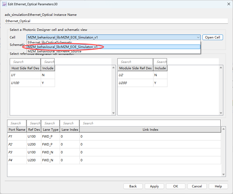
Task: Cancel the parameter edits
Action: point(197,186)
